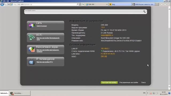Click the page scrollbar up arrow
Viewport: 171px width, 96px height.
point(169,9)
